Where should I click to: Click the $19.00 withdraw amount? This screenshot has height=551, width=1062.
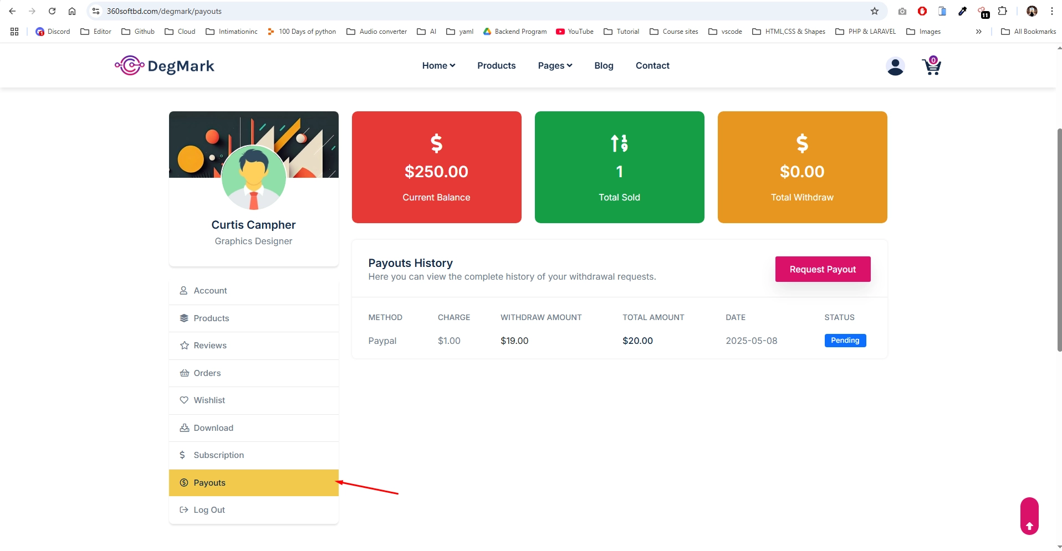(514, 341)
